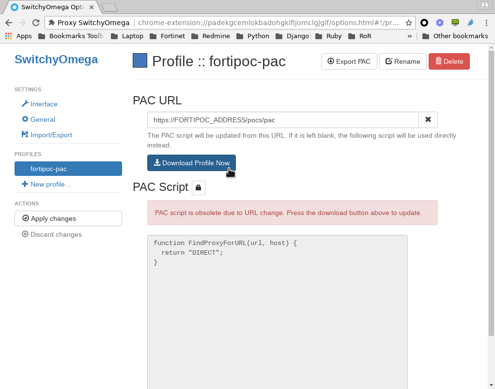
Task: Open the Apps grid shortcut
Action: click(18, 36)
